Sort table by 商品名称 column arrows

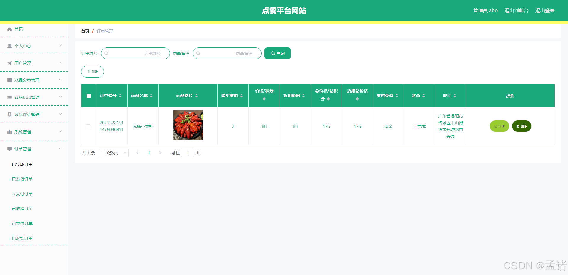pos(151,96)
